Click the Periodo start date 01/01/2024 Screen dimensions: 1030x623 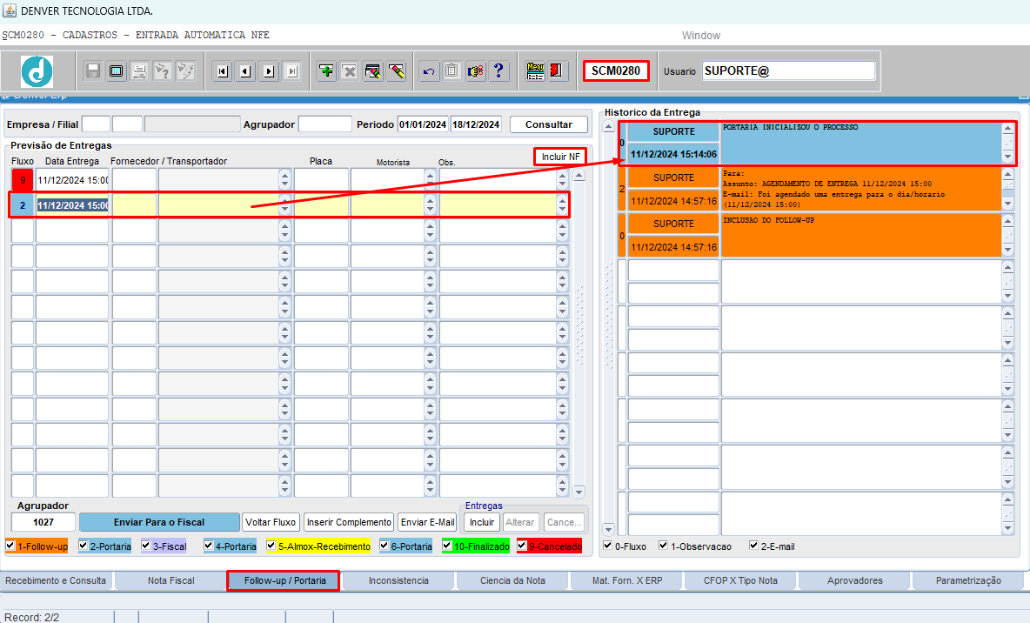pos(423,124)
